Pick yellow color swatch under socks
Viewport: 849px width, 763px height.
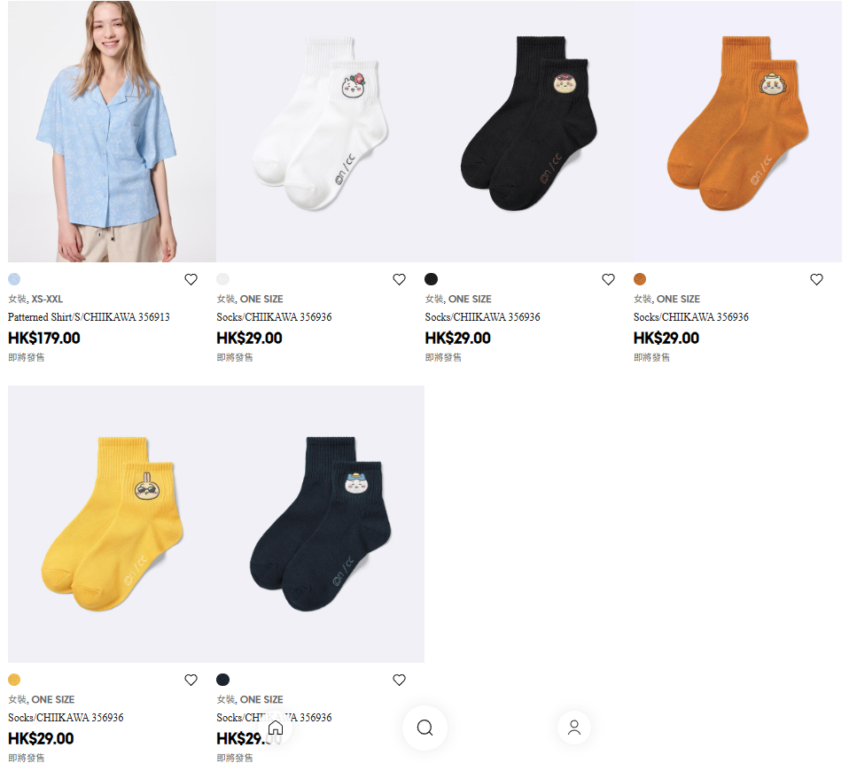[x=14, y=680]
